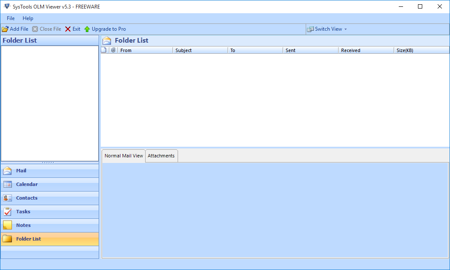Click the attachment paperclip column header icon
This screenshot has height=270, width=450.
(x=114, y=50)
